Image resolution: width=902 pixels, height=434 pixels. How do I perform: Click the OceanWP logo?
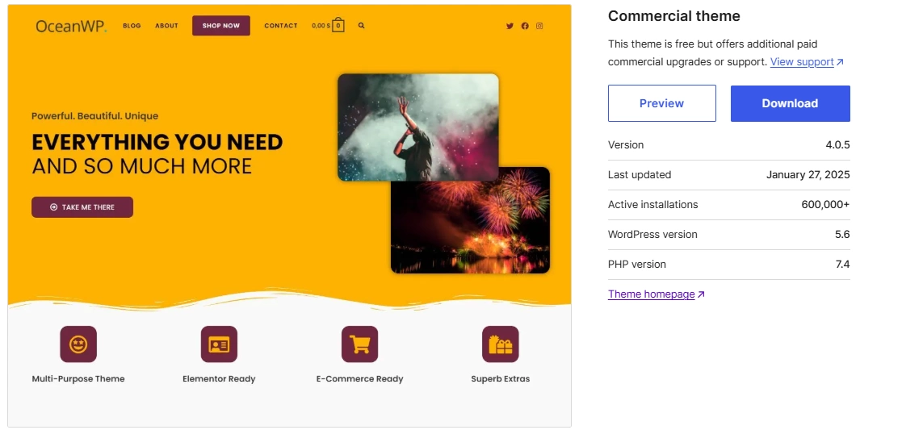[71, 26]
